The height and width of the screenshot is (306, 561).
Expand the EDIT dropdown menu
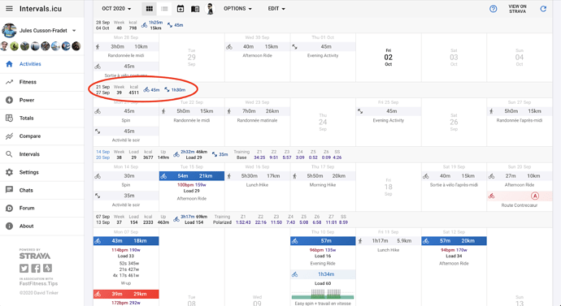(276, 9)
